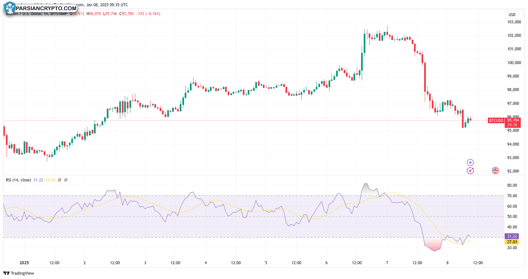Click the 101,000 price scale label
The width and height of the screenshot is (528, 279).
[514, 49]
